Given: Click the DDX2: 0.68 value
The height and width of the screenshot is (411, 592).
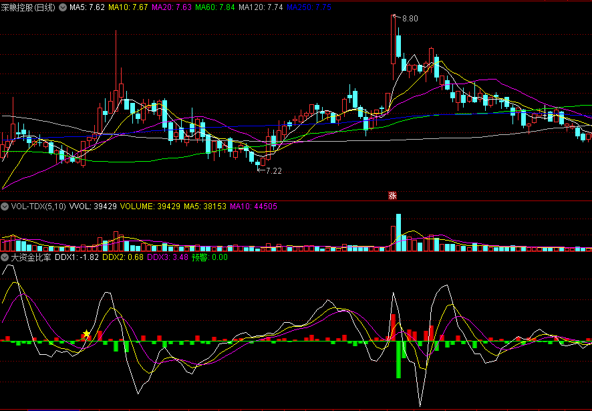Looking at the screenshot, I should tap(123, 258).
